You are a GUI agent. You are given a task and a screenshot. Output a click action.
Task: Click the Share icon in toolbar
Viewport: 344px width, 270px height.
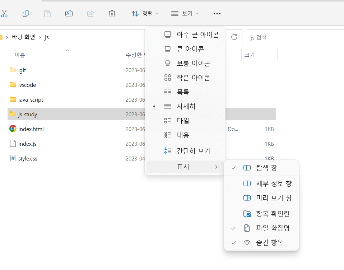pyautogui.click(x=90, y=14)
